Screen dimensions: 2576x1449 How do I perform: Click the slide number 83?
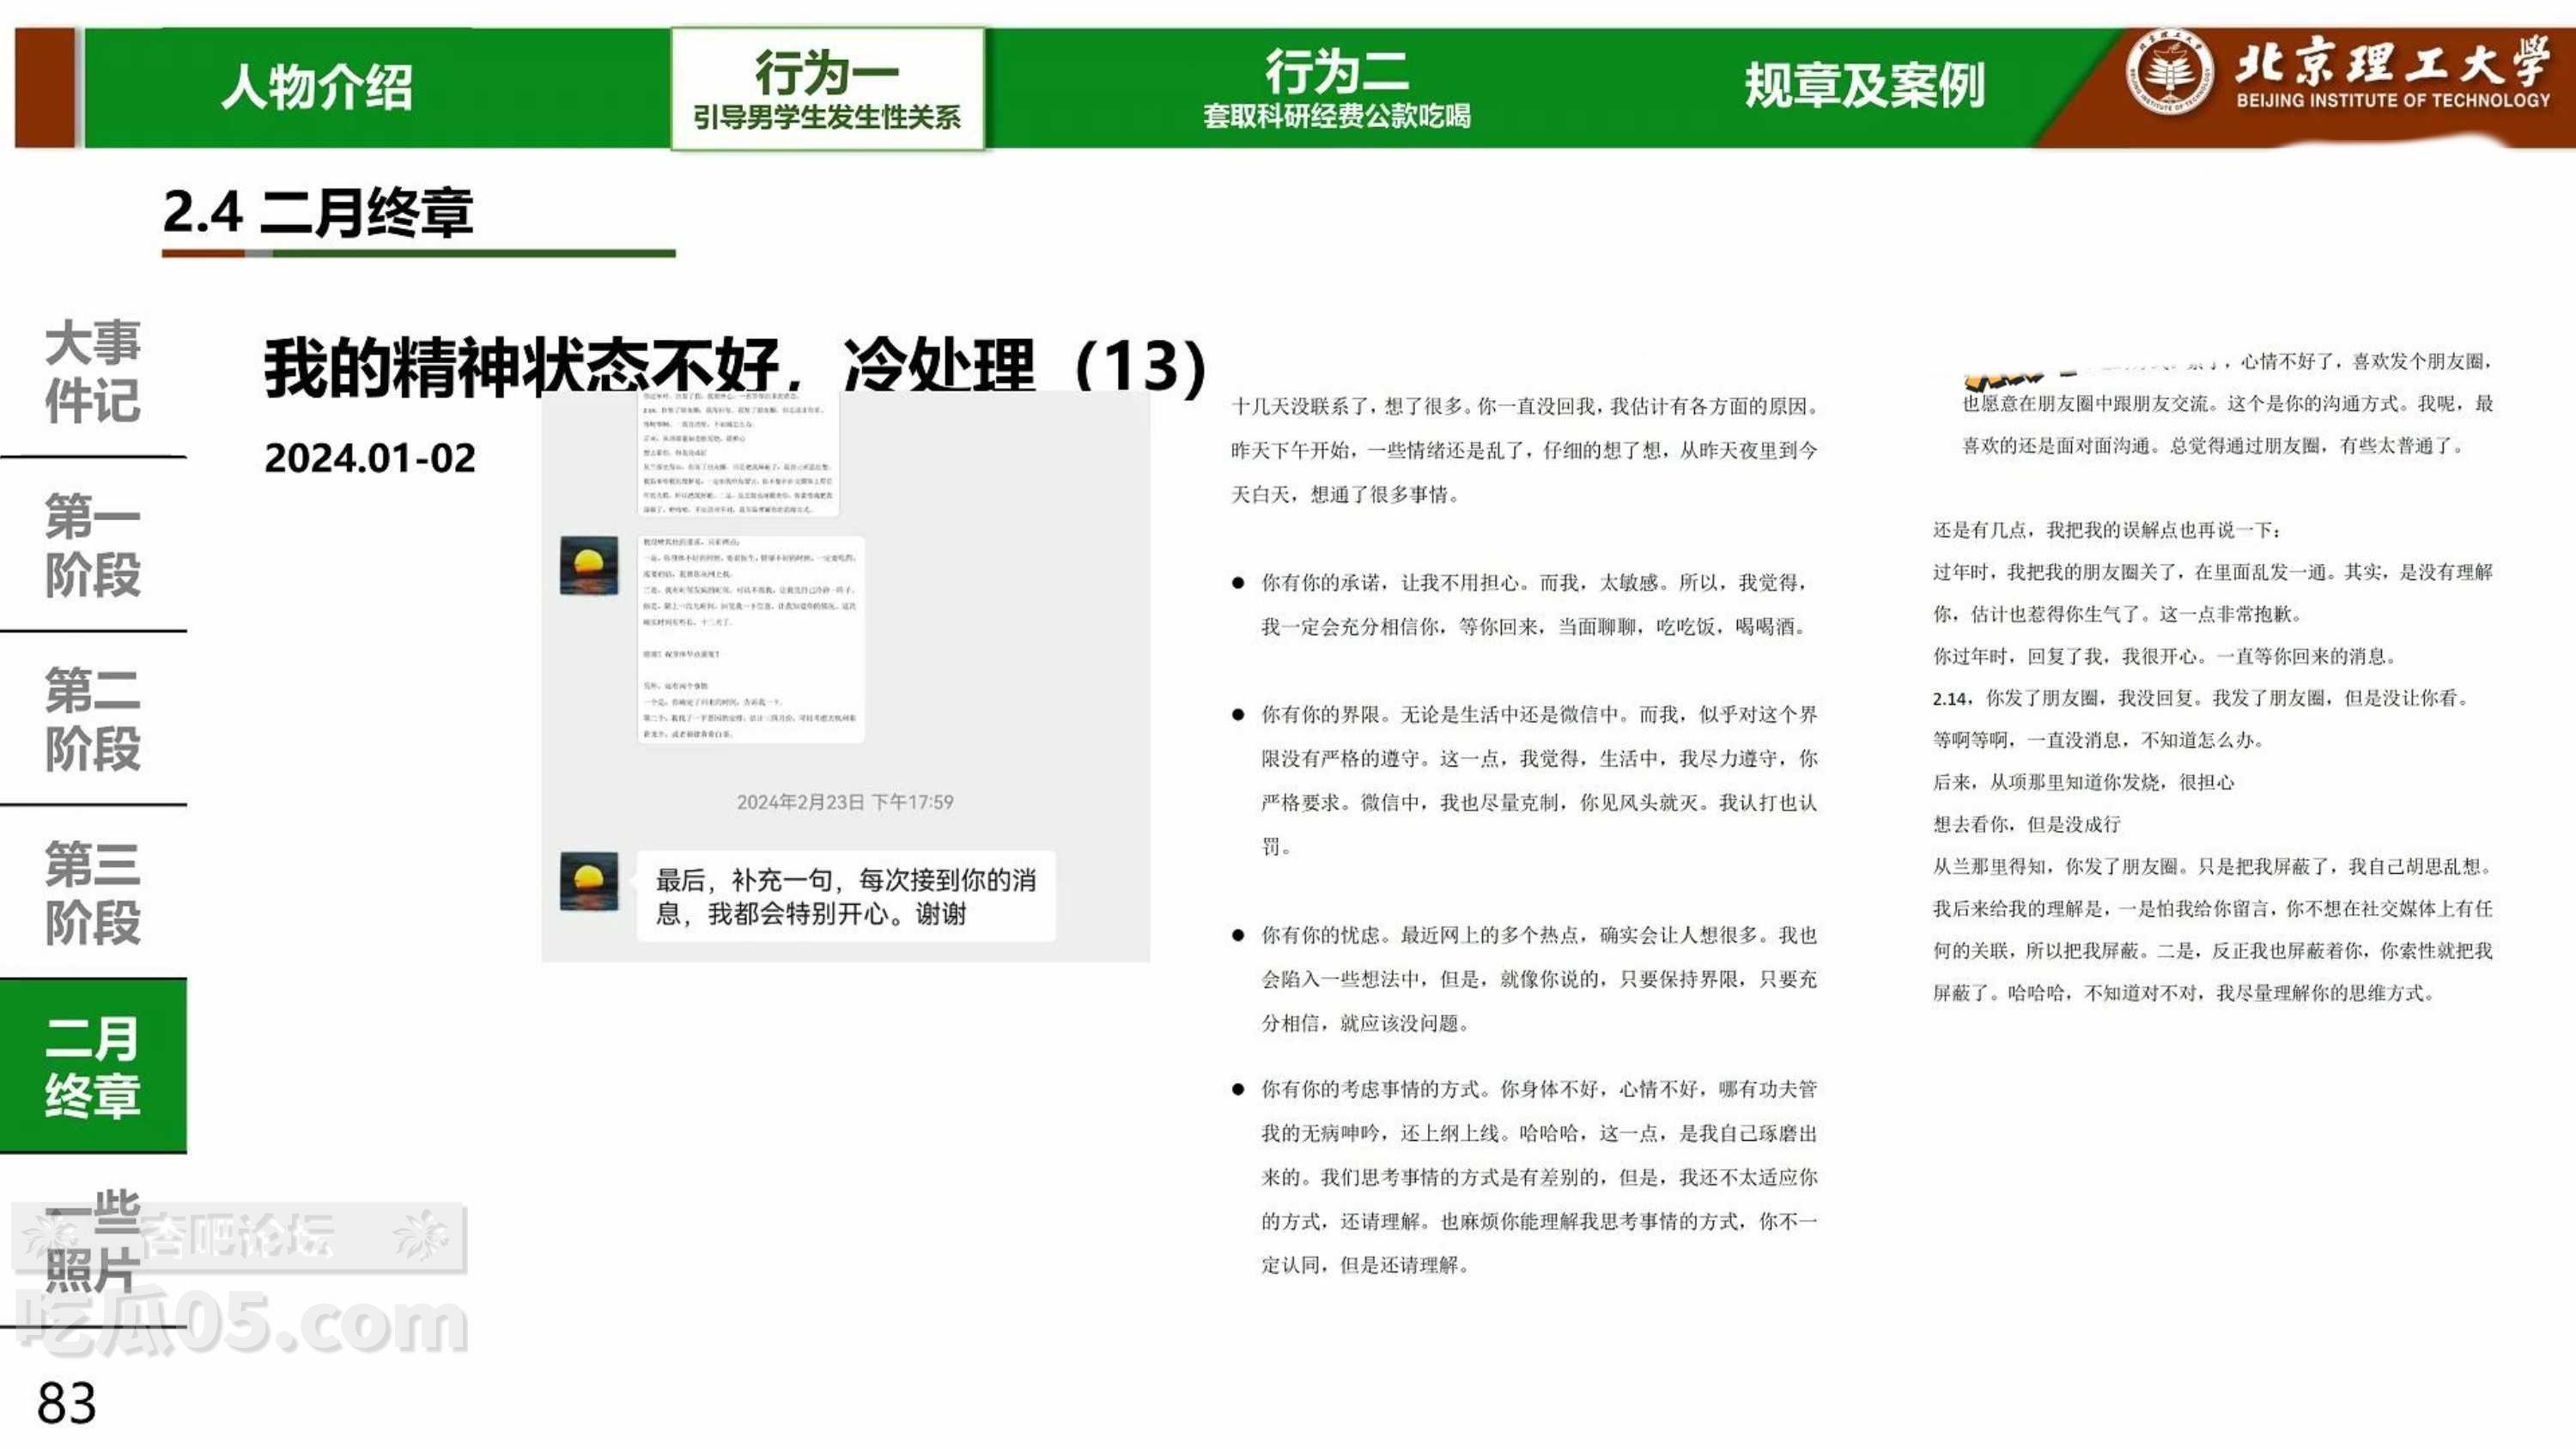pos(67,1403)
